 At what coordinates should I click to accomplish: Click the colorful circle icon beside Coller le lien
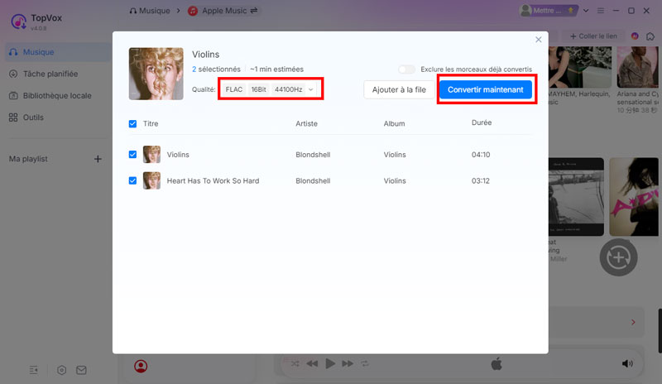pos(635,36)
